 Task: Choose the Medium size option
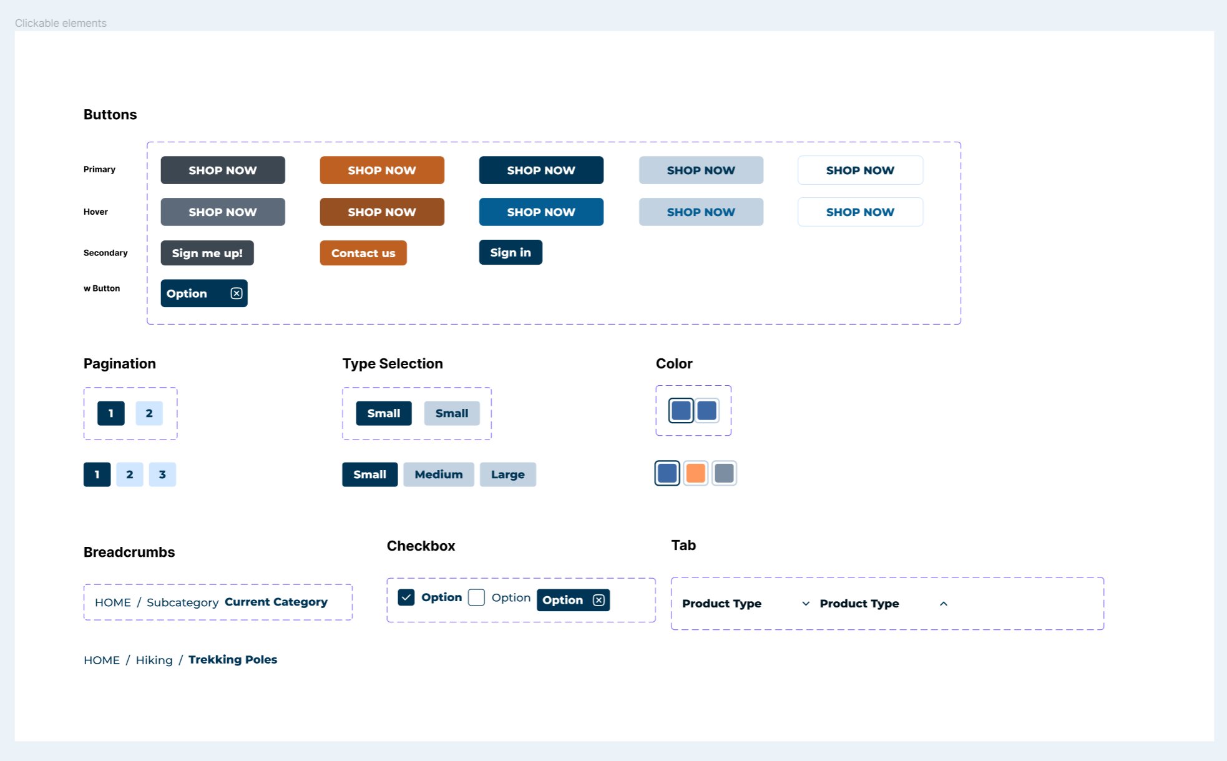(x=439, y=474)
